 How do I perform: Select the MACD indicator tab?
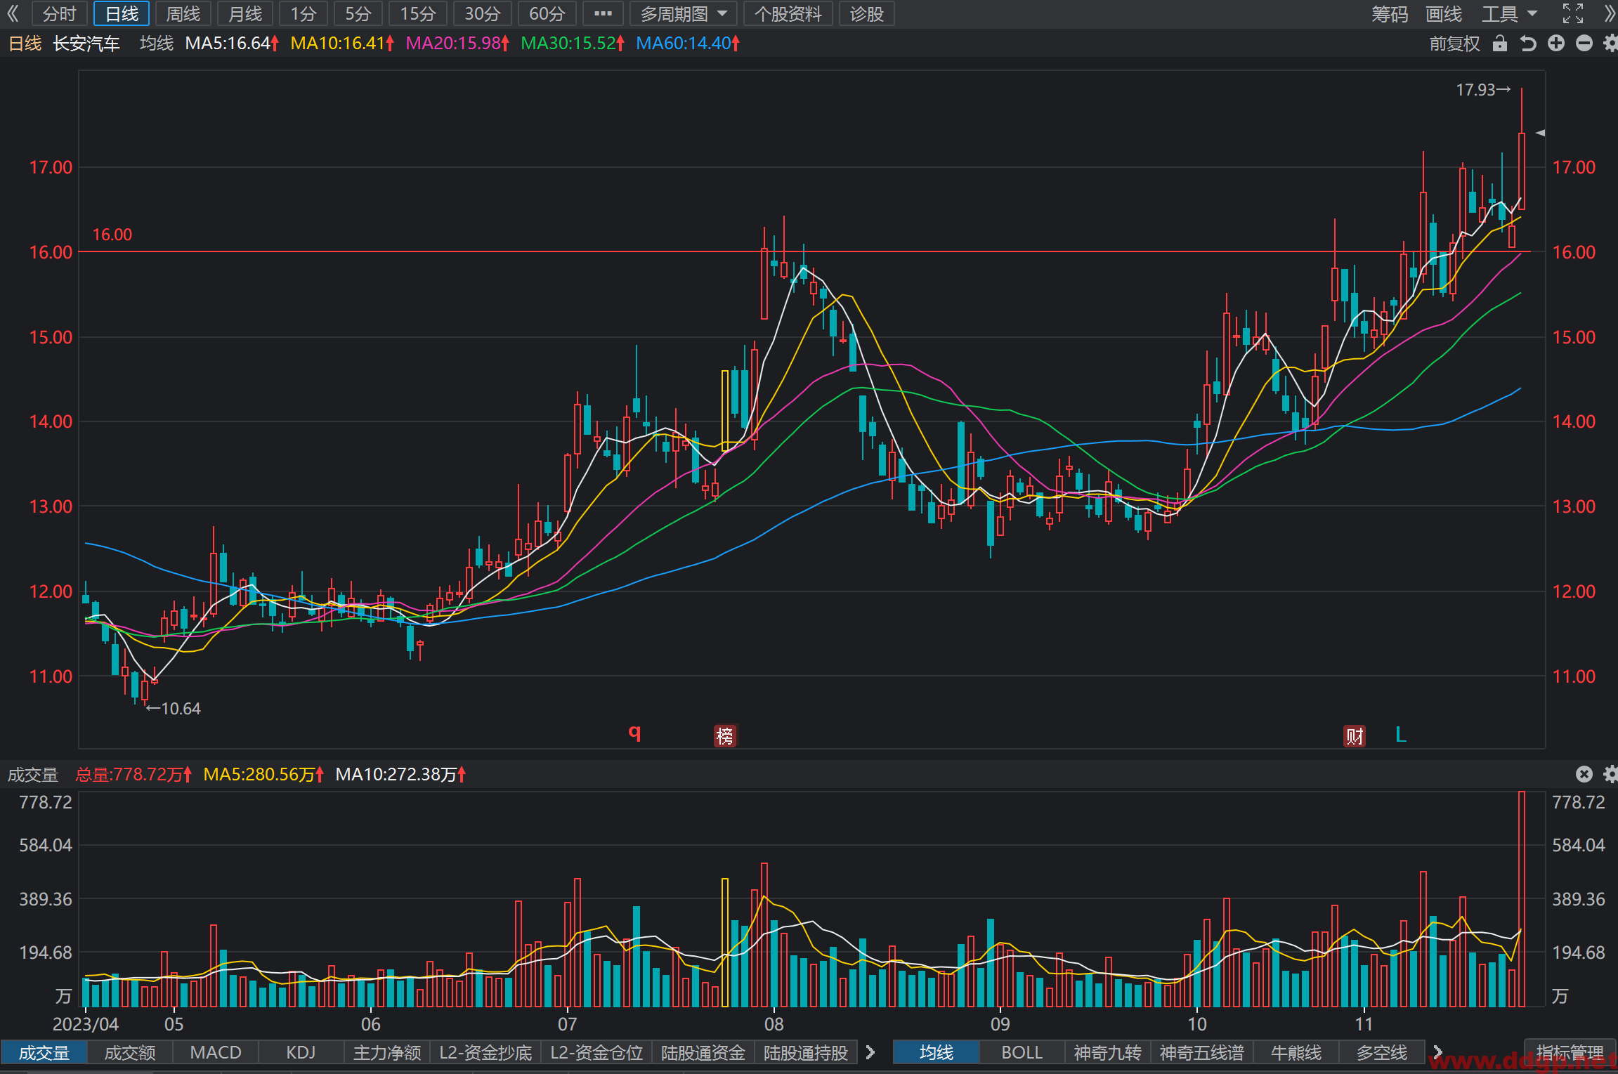click(216, 1052)
